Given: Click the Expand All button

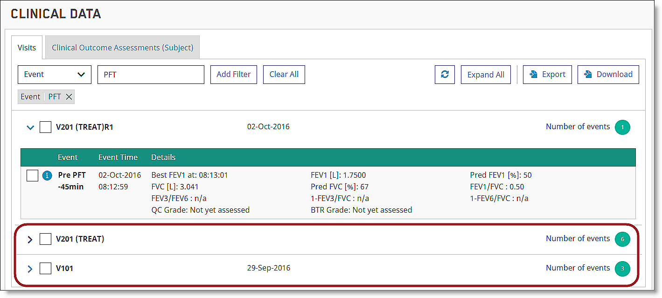Looking at the screenshot, I should pos(486,75).
